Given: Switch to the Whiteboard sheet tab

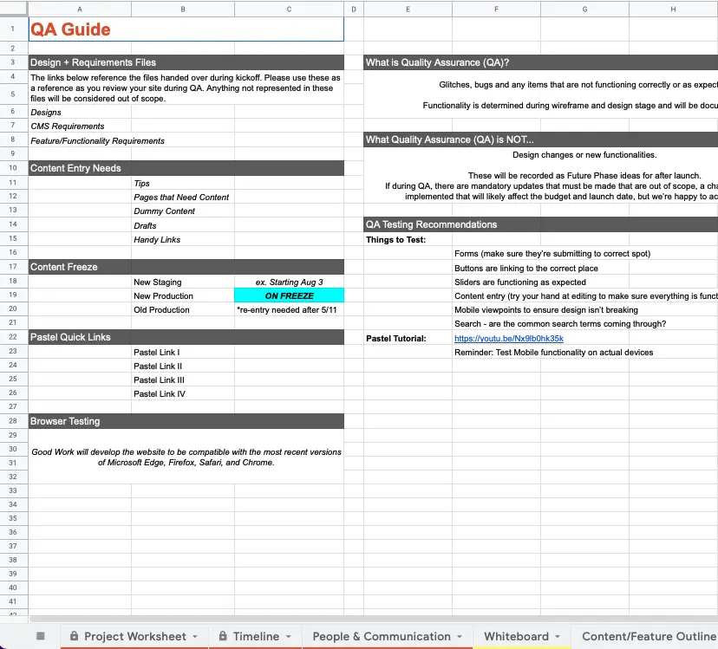Looking at the screenshot, I should click(x=516, y=636).
